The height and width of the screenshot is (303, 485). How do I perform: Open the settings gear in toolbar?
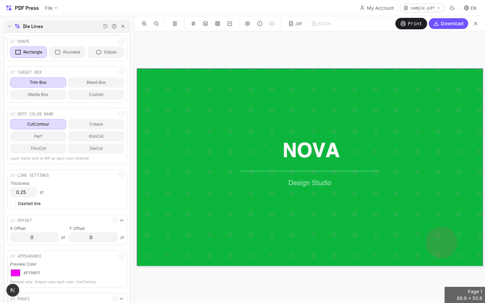tap(248, 24)
